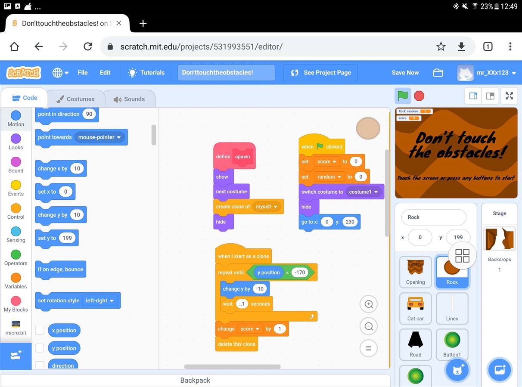Click the green flag to run project
522x387 pixels.
[403, 96]
